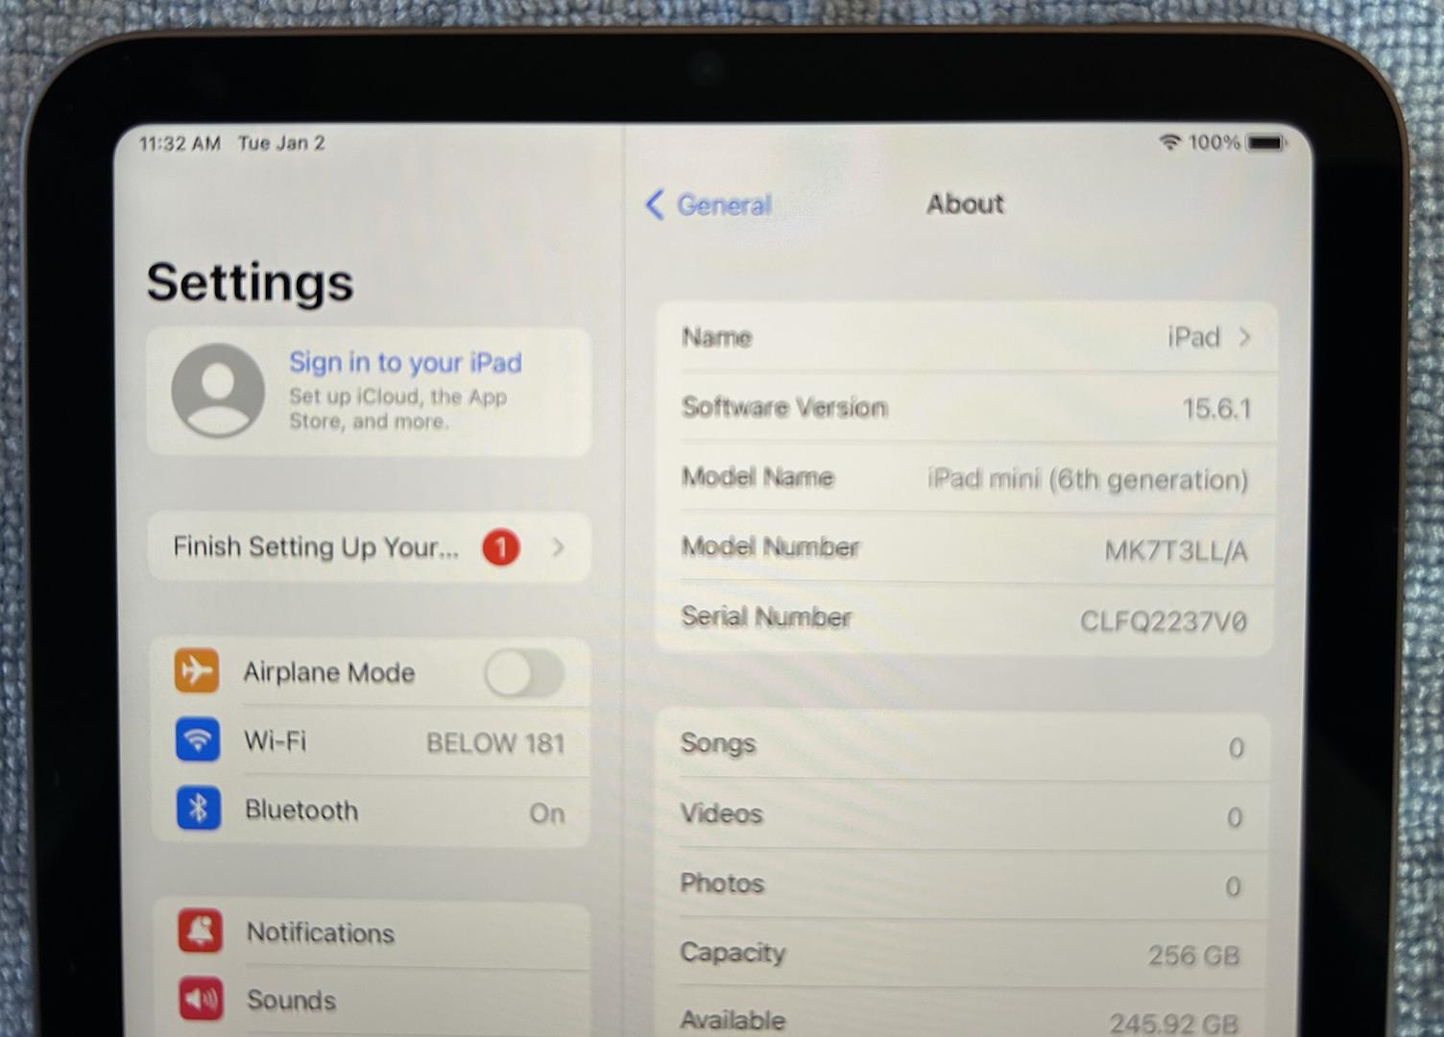Tap the Serial Number label
Image resolution: width=1444 pixels, height=1037 pixels.
click(766, 616)
